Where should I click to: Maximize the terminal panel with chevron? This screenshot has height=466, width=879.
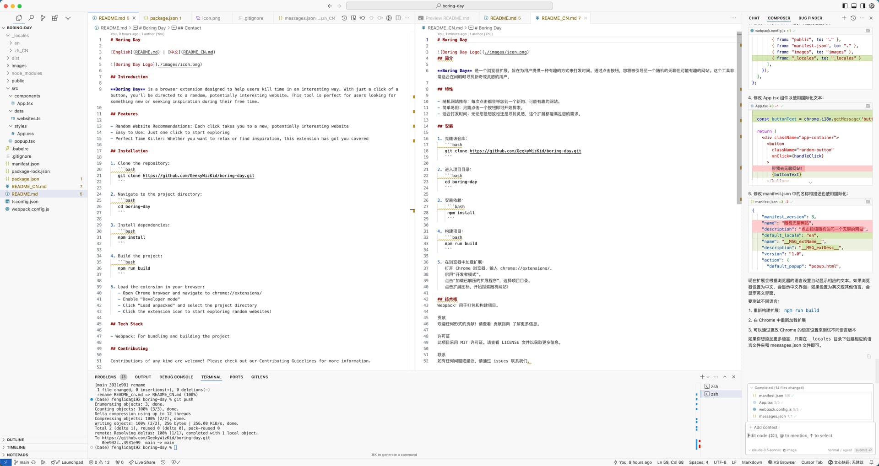[x=725, y=377]
